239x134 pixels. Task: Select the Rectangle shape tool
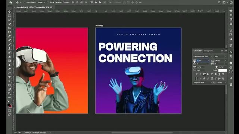coord(9,85)
